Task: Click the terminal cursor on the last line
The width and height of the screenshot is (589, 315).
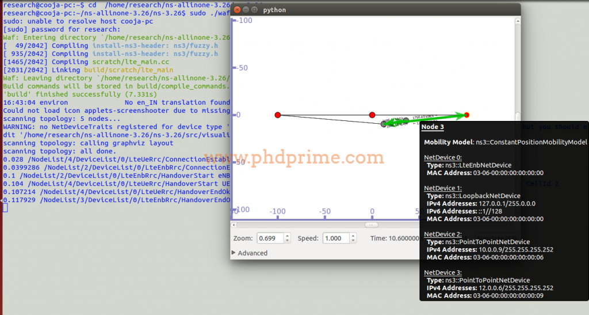Action: click(5, 207)
